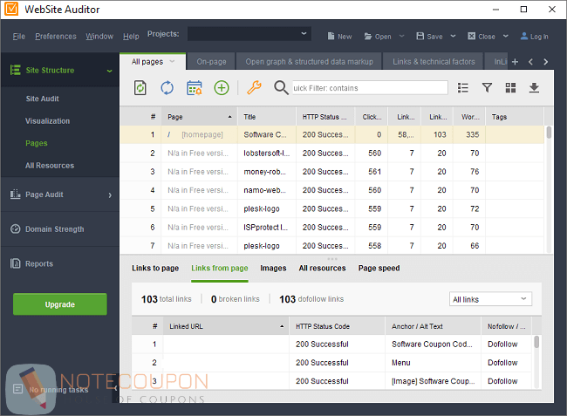The width and height of the screenshot is (567, 416).
Task: Click the green Upgrade button
Action: point(60,304)
